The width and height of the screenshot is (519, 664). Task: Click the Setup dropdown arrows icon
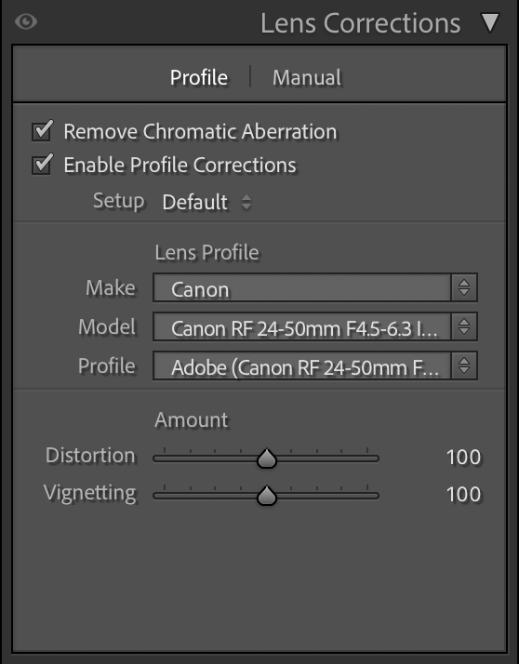[246, 202]
